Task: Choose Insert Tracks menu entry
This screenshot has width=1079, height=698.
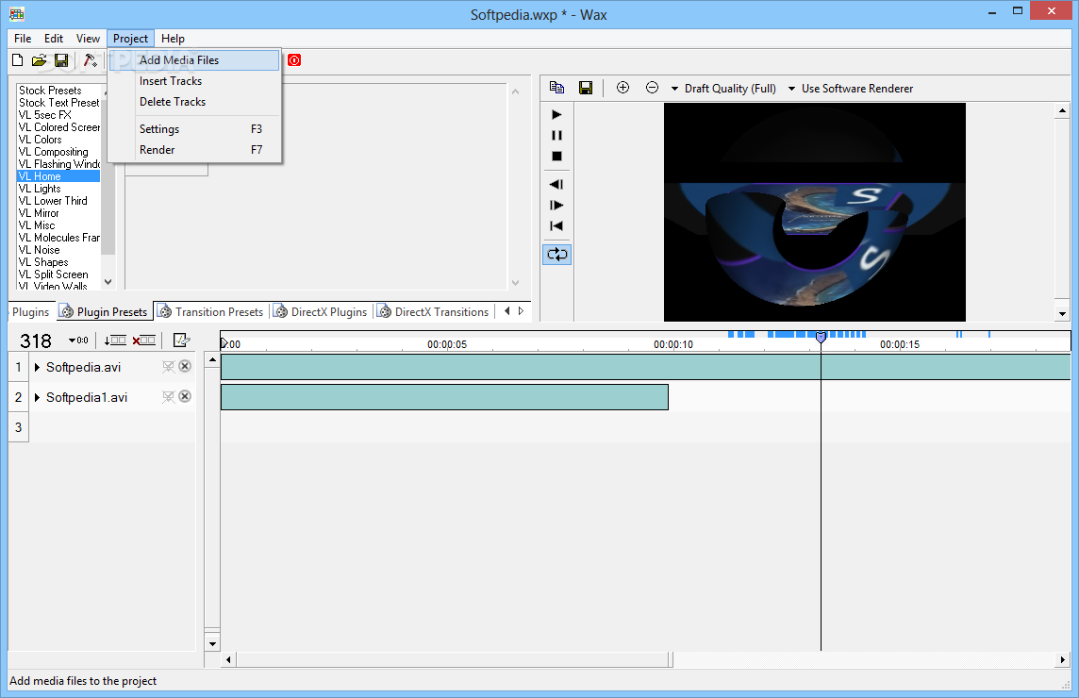Action: [x=194, y=81]
